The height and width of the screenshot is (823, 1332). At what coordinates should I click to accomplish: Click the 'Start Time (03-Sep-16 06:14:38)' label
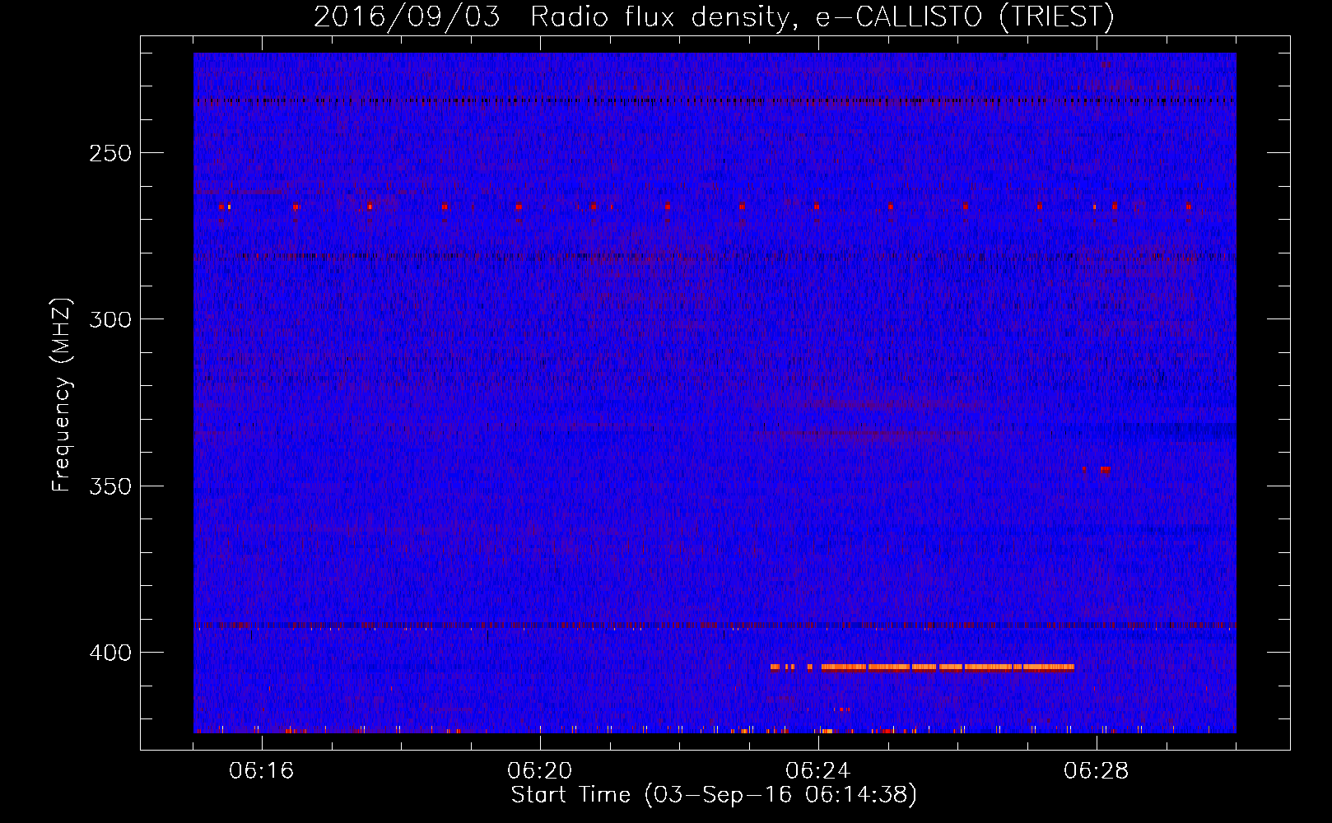[714, 795]
